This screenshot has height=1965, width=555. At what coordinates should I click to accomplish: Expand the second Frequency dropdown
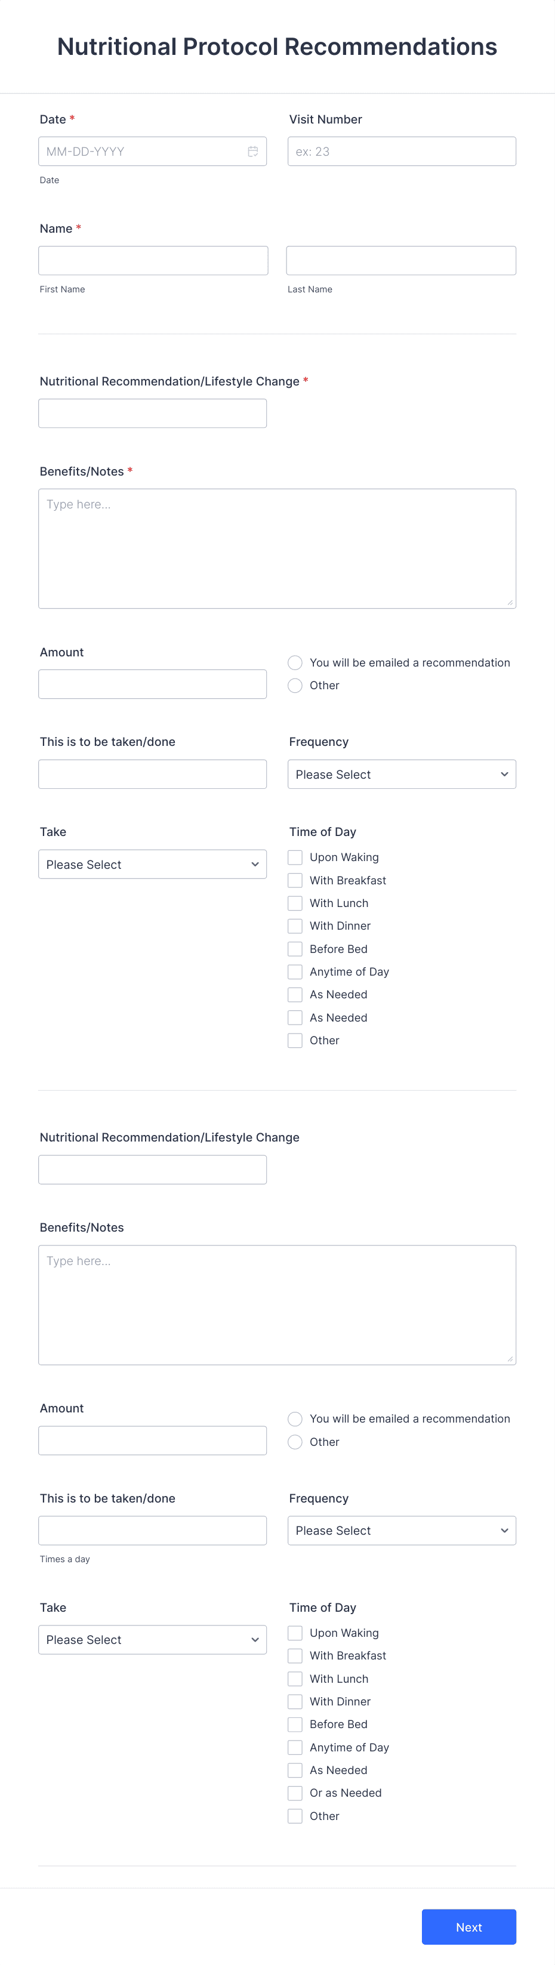click(x=401, y=1530)
